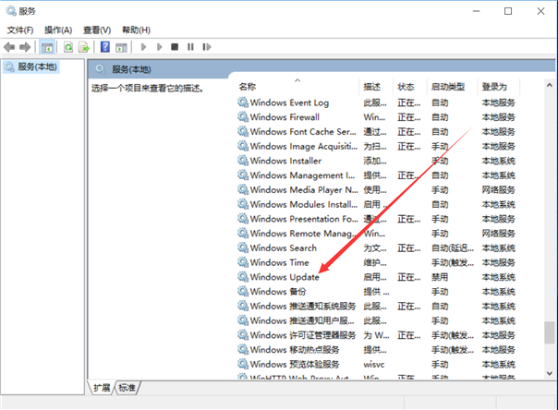Click the scrollbar up arrow
The width and height of the screenshot is (558, 410).
550,85
